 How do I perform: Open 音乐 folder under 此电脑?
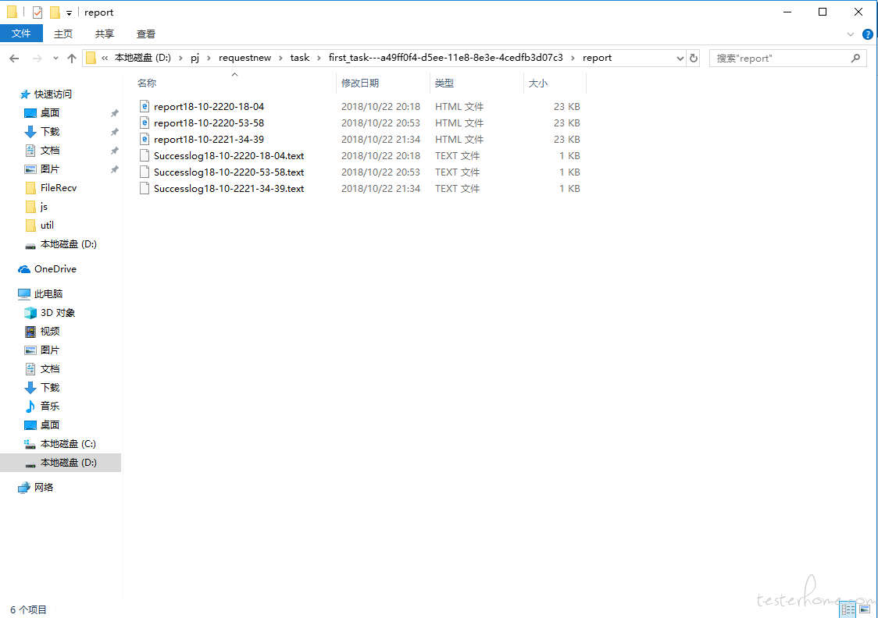click(x=50, y=406)
